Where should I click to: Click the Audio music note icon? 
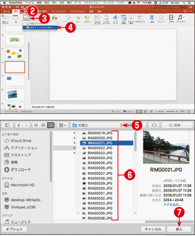pos(180,17)
